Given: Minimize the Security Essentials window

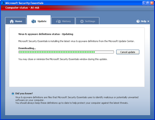Looking at the screenshot, I should point(144,3).
